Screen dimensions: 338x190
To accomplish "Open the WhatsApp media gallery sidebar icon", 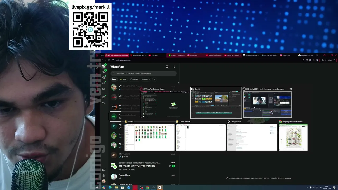I will 104,170.
